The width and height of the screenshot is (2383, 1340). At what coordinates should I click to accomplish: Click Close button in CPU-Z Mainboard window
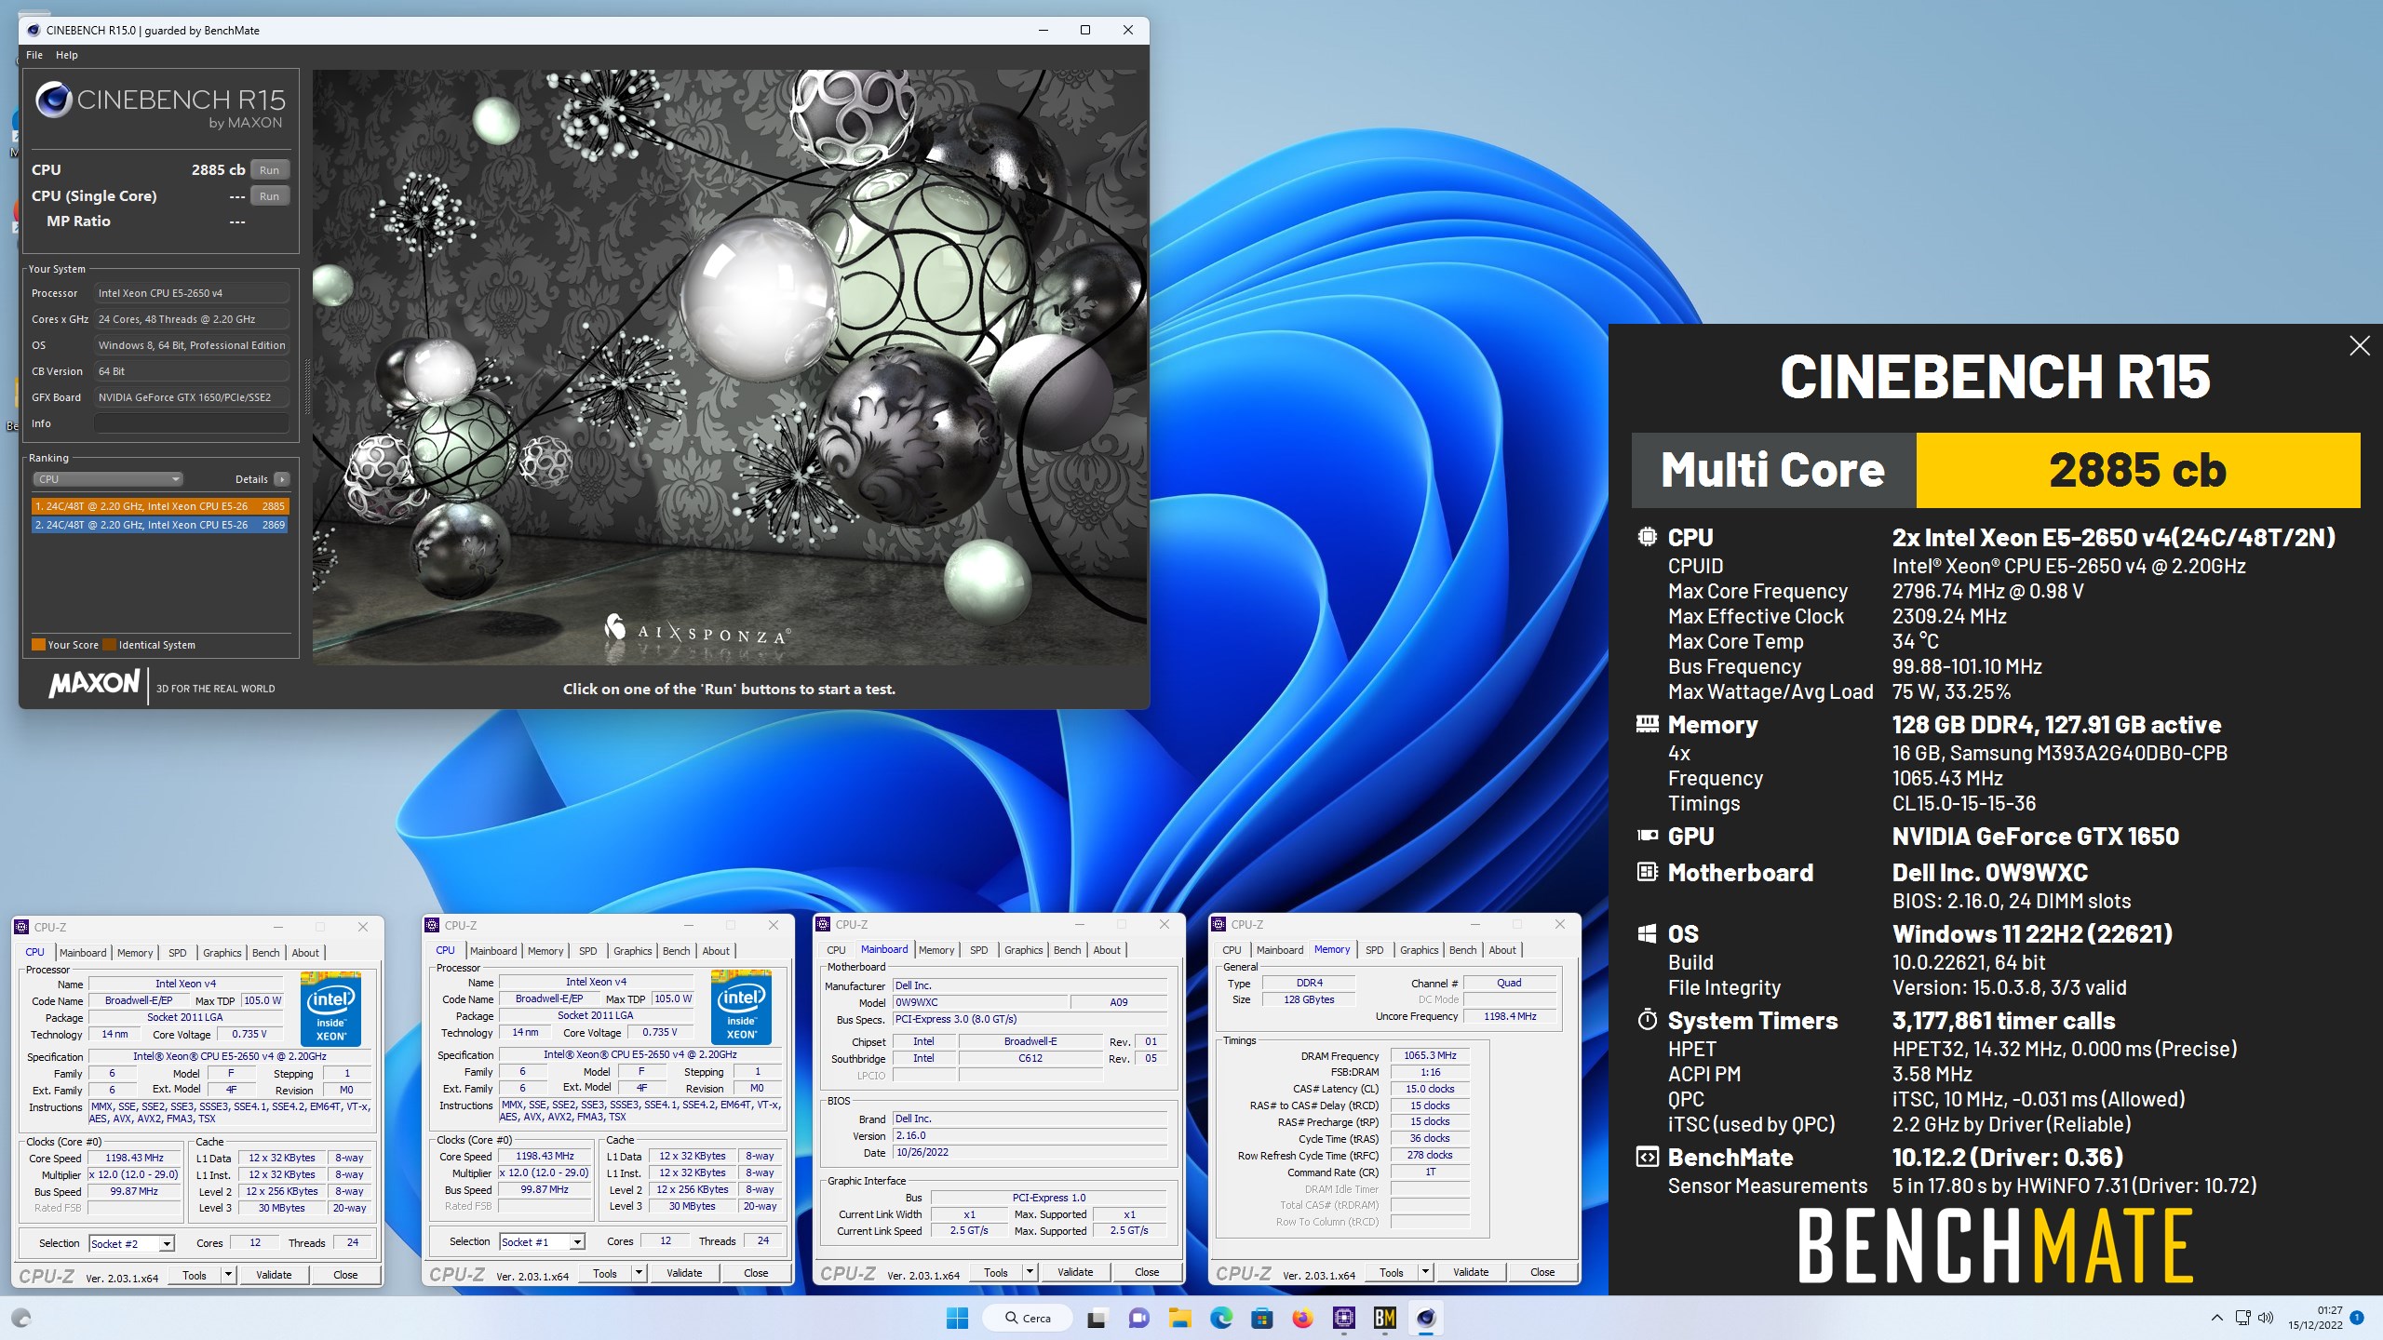pos(1147,1272)
